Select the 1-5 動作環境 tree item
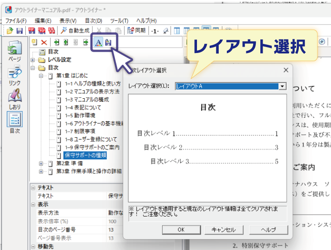 (82, 115)
